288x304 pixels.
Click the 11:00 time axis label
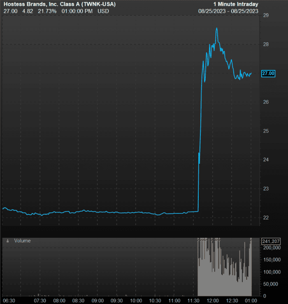point(174,301)
